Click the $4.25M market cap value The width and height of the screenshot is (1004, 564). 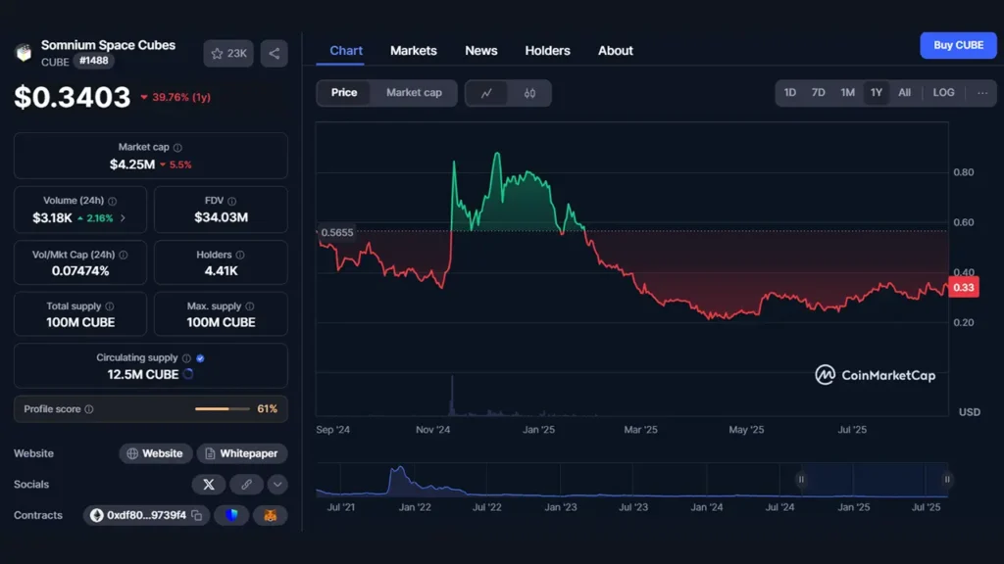(132, 164)
